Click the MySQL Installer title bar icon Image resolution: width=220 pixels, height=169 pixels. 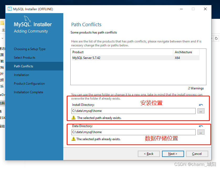[x=10, y=9]
